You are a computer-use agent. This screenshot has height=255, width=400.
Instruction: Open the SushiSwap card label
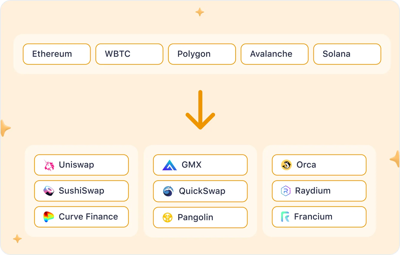pos(81,191)
